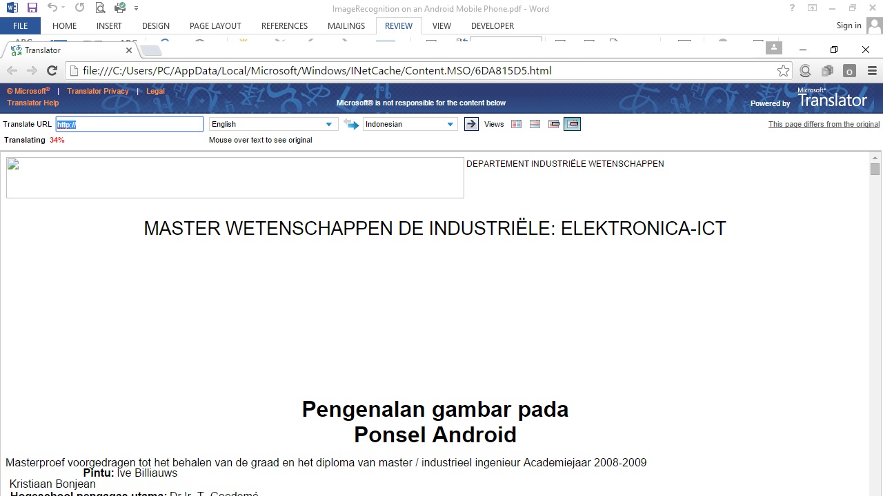Switch to the VIEW ribbon tab

coord(441,25)
